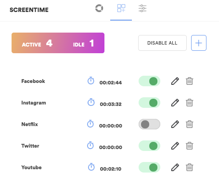Toggle off the Youtube limit switch

tap(149, 167)
